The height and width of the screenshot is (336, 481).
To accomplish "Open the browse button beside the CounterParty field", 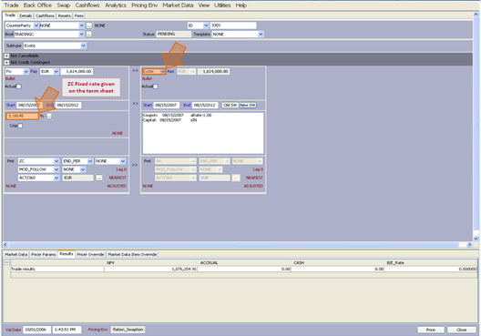I will pos(88,25).
